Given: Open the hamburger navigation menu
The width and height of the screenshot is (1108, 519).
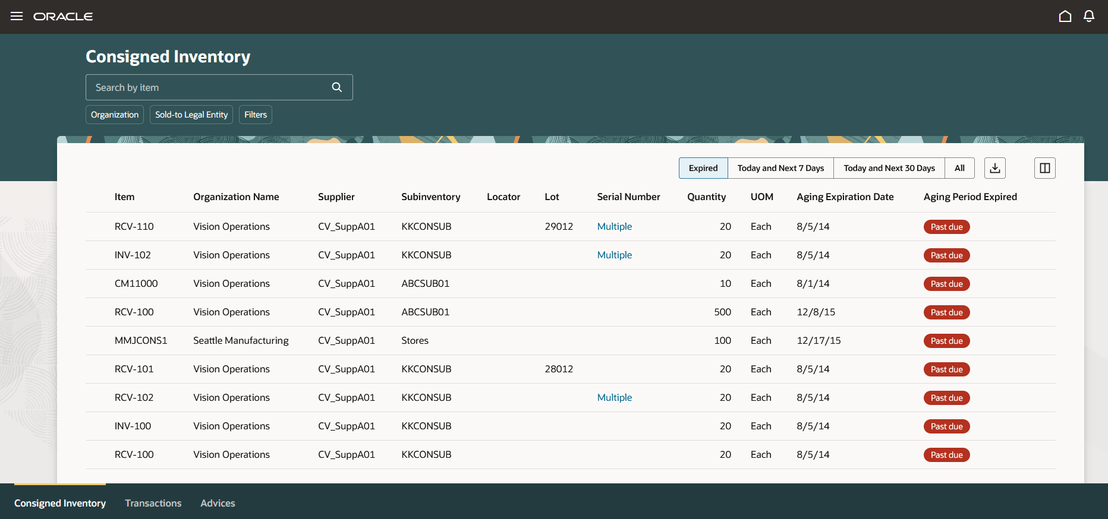Looking at the screenshot, I should pos(17,16).
